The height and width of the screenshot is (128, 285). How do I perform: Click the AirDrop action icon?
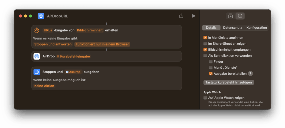(x=37, y=56)
